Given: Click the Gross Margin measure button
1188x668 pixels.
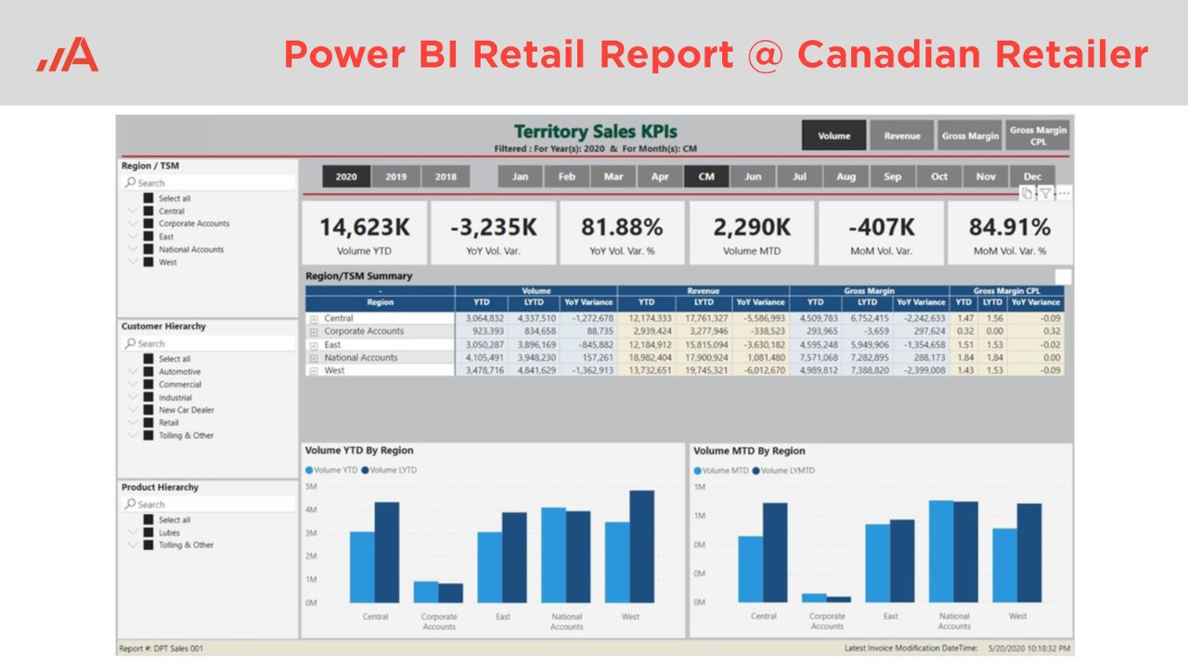Looking at the screenshot, I should (970, 135).
